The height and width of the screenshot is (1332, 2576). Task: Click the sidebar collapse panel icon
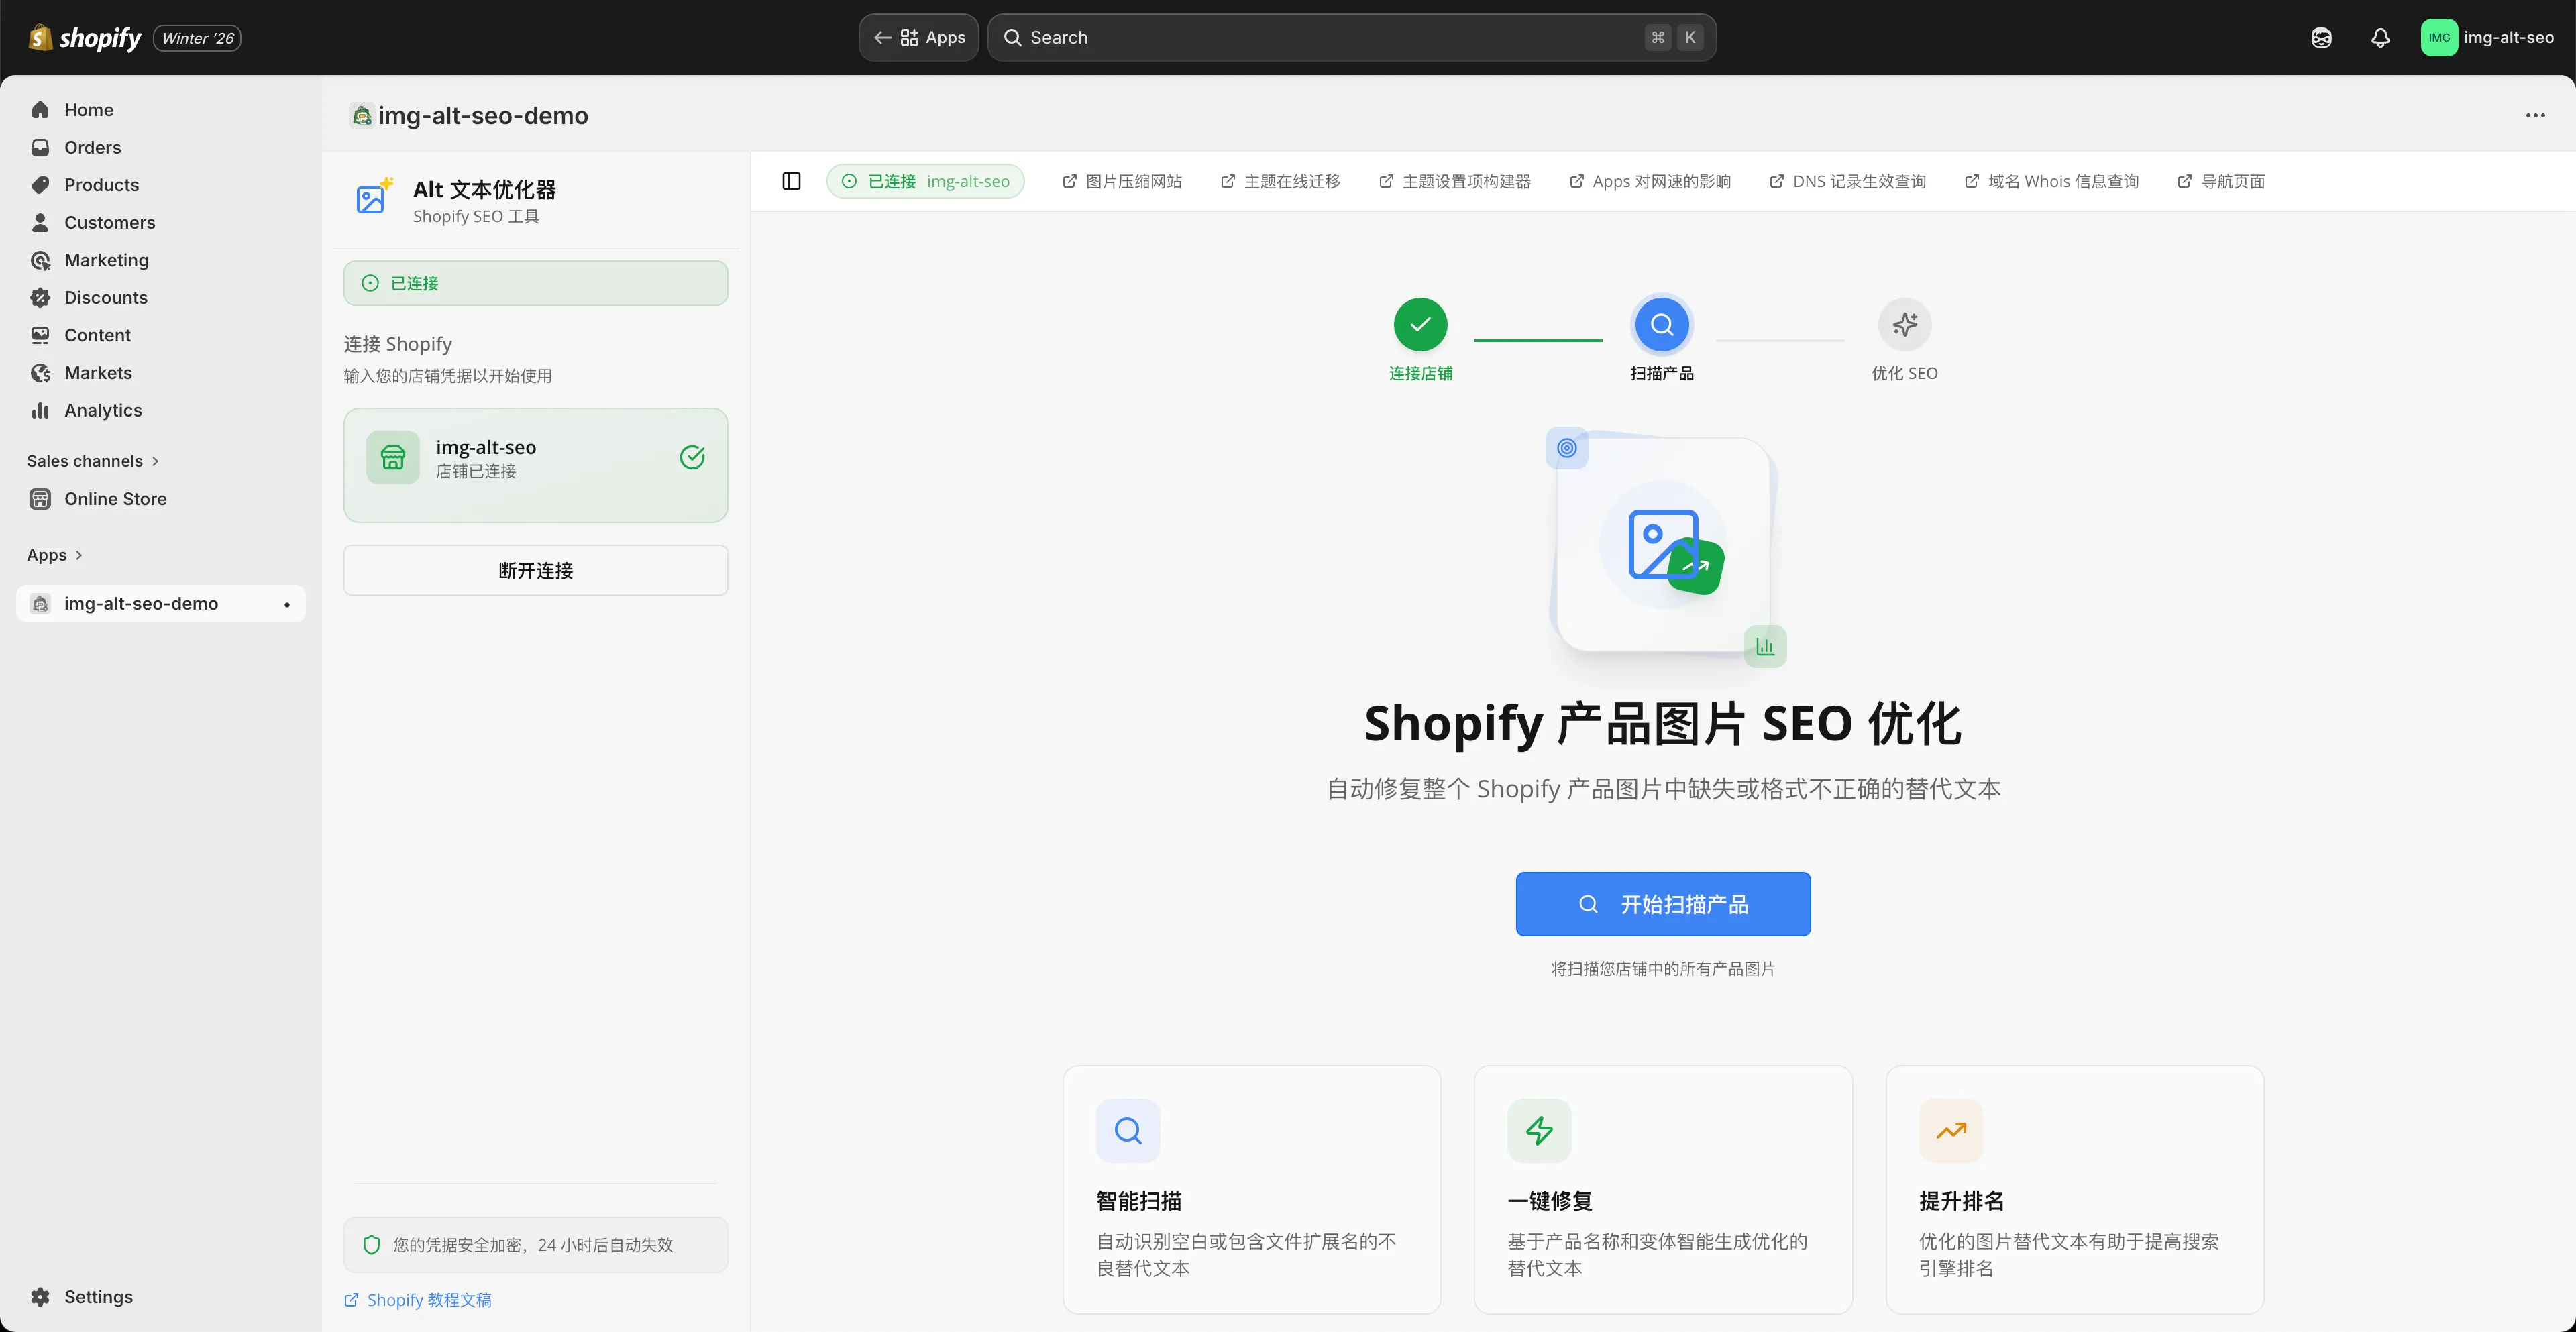point(791,181)
